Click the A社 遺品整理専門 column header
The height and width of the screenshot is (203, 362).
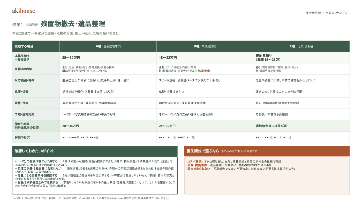108,46
